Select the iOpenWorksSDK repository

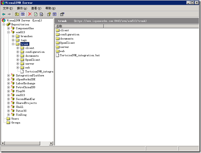(25, 80)
